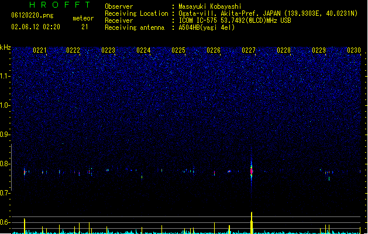Click the 0225 time marker

[178, 50]
